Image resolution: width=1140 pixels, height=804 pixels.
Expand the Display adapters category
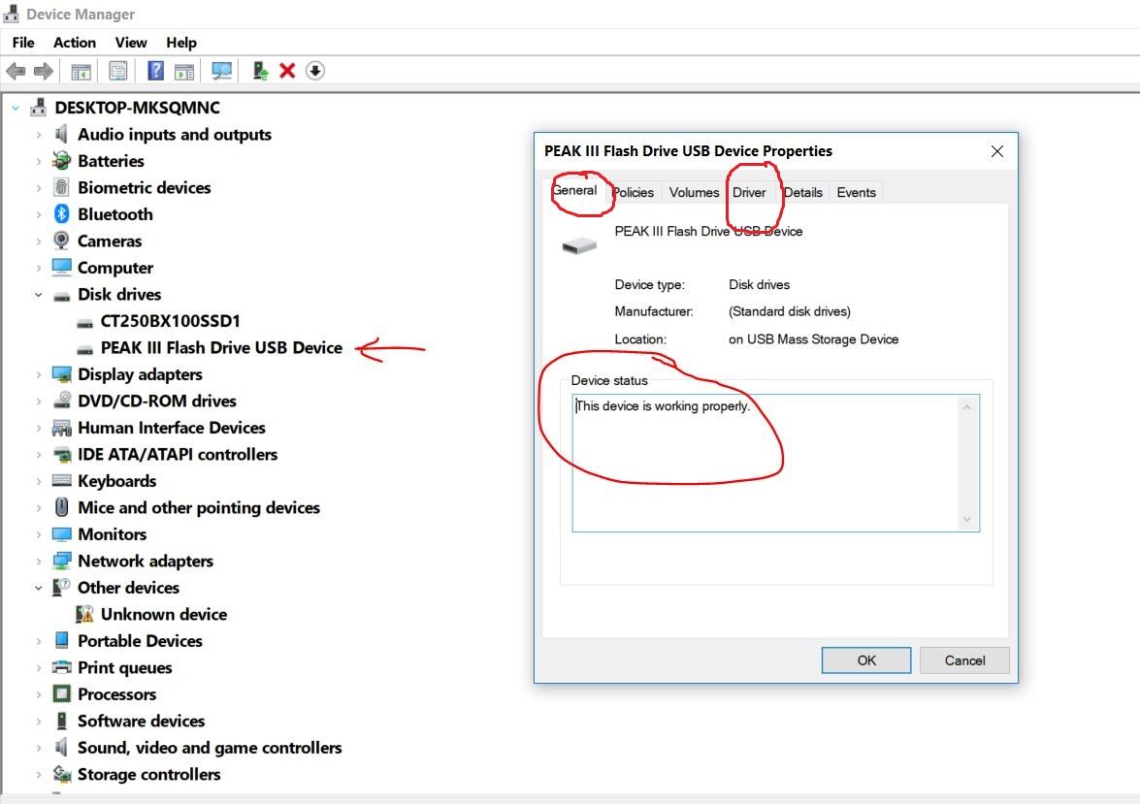(x=39, y=374)
